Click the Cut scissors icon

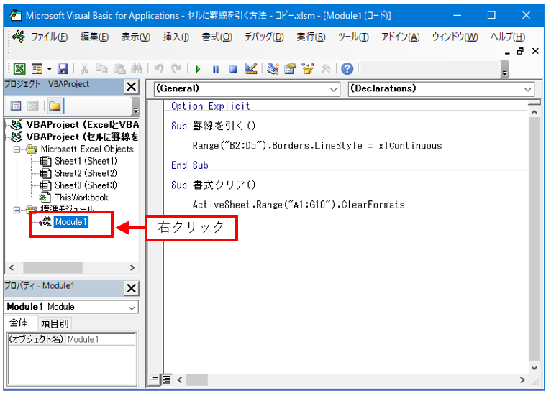84,68
